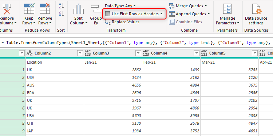The image size is (273, 136).
Task: Open the Data Type: Any dropdown
Action: pos(120,6)
